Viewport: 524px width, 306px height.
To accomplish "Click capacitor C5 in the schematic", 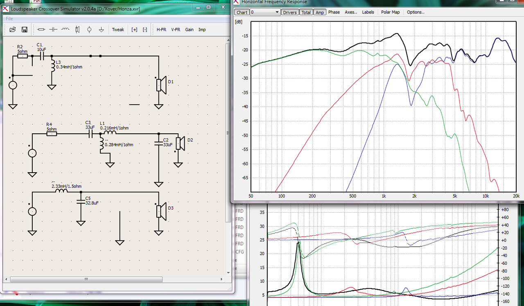I will 81,202.
